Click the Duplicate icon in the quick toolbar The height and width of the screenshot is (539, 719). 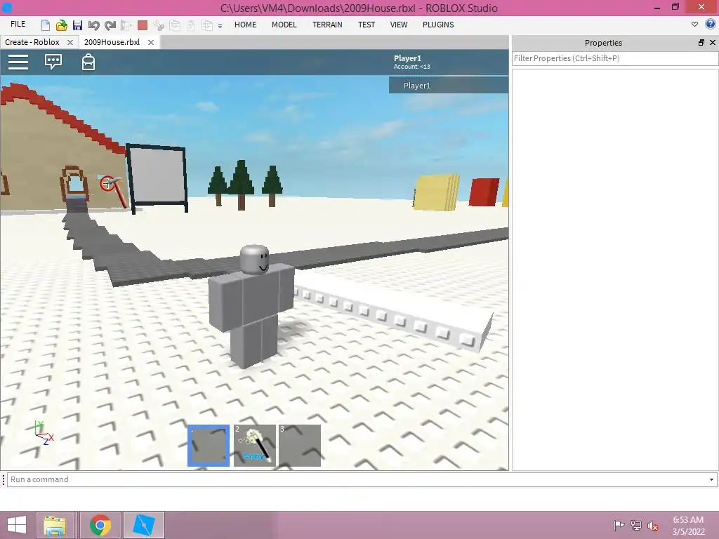point(207,25)
